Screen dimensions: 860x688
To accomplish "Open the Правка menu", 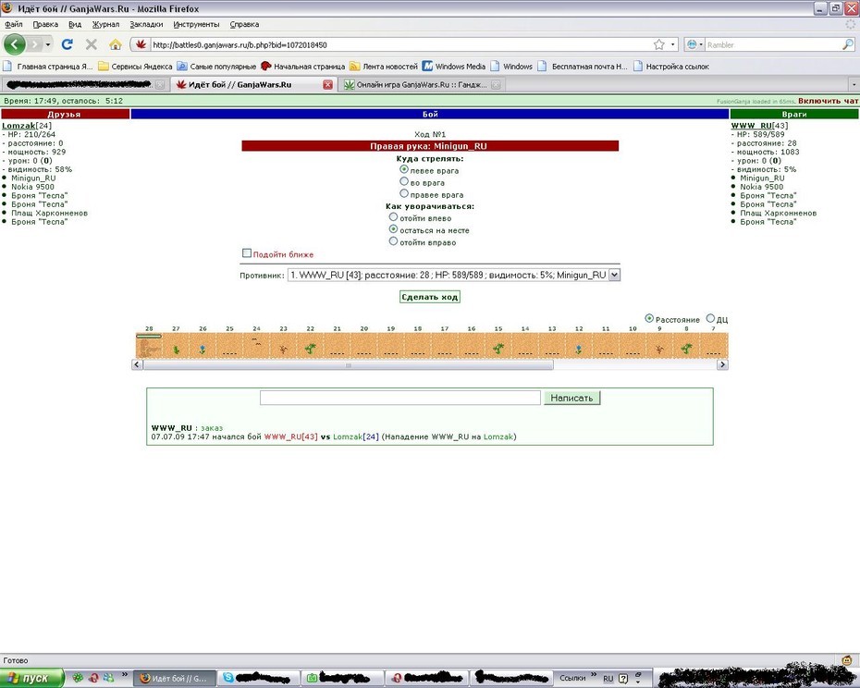I will pos(45,24).
